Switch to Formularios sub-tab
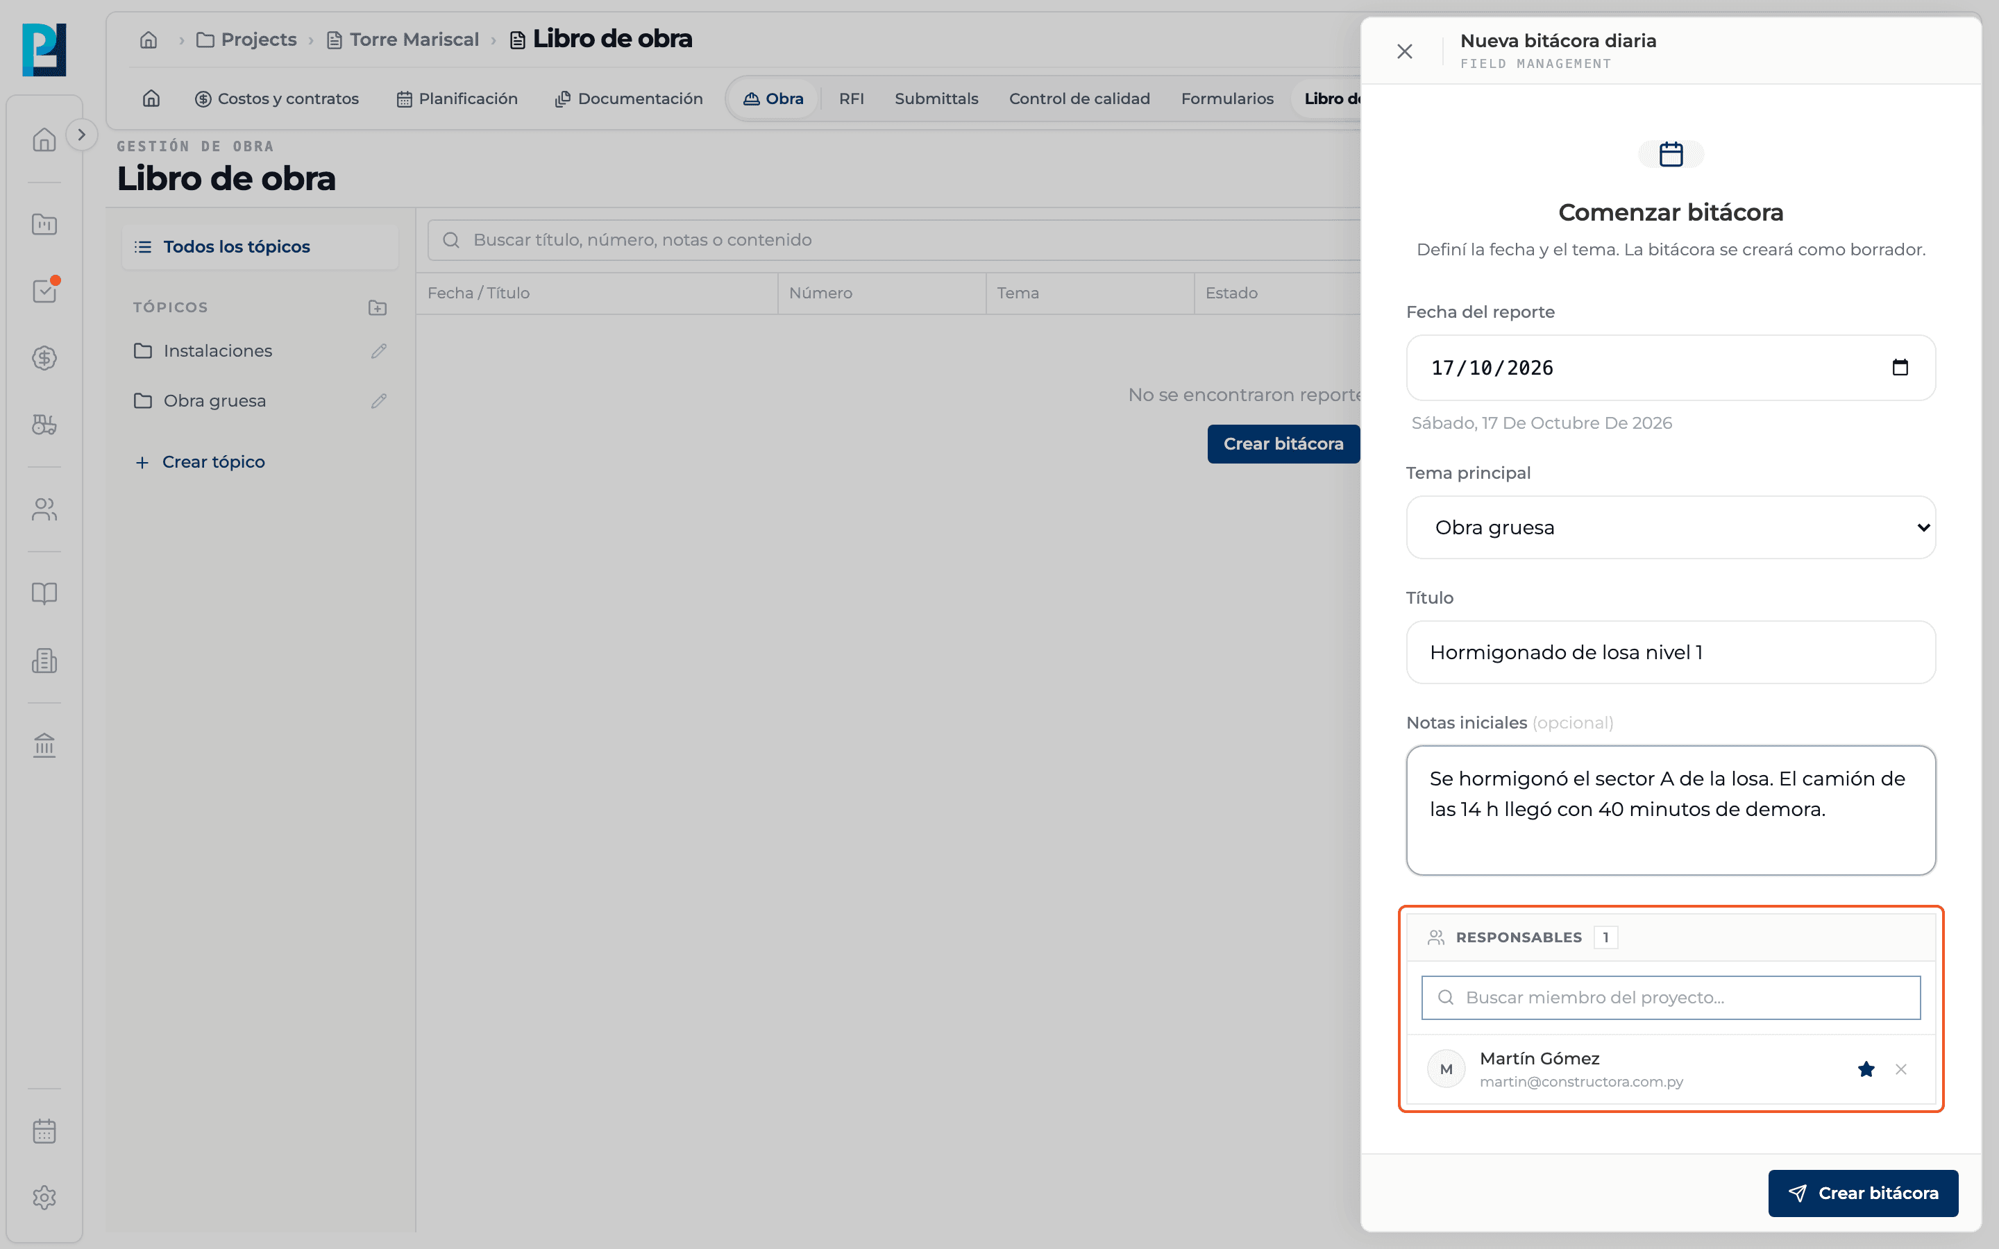 tap(1226, 99)
